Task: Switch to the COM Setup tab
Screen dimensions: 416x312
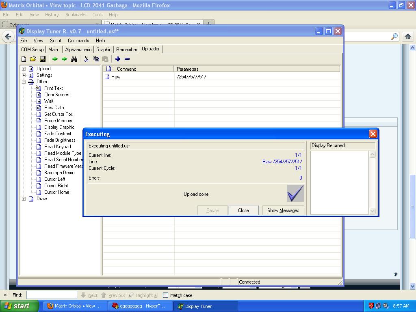Action: click(x=32, y=49)
